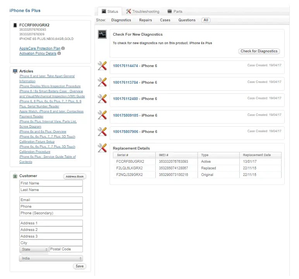Open case 100176113784 link
Image resolution: width=299 pixels, height=279 pixels.
click(x=125, y=83)
